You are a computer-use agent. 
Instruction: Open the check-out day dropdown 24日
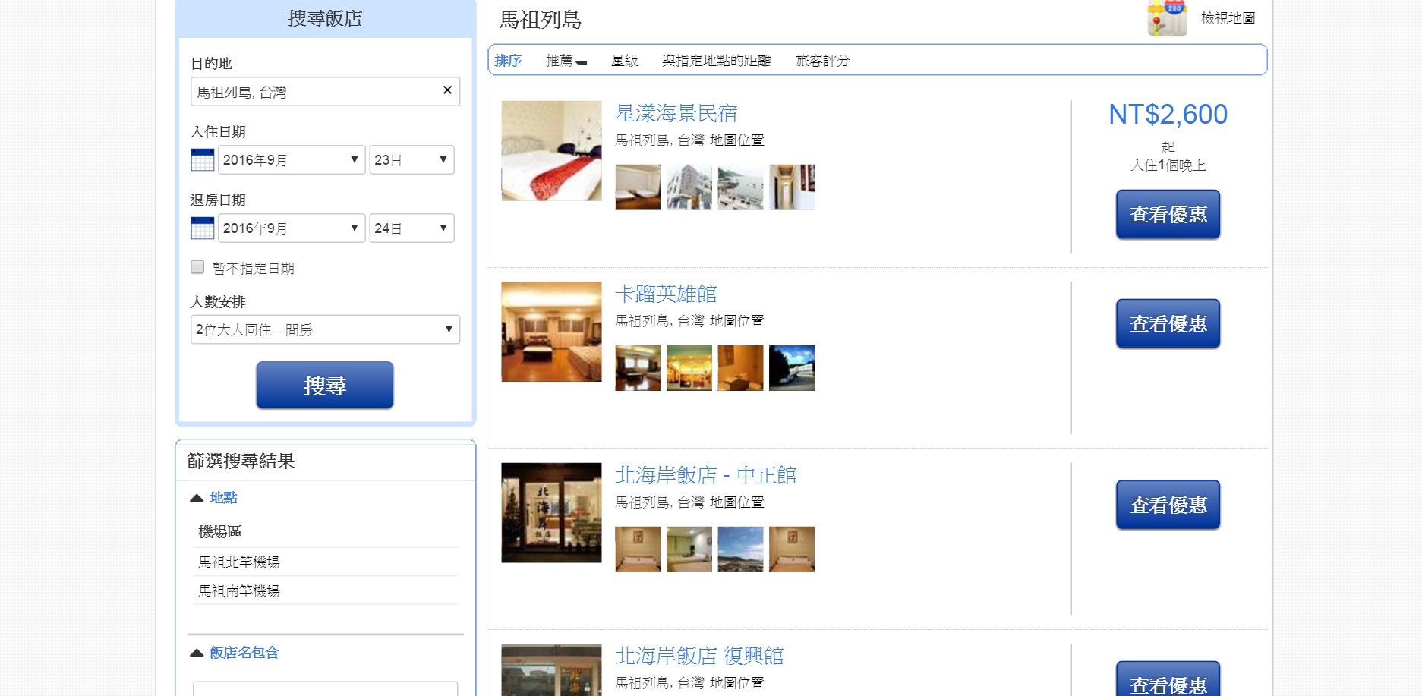click(x=411, y=228)
